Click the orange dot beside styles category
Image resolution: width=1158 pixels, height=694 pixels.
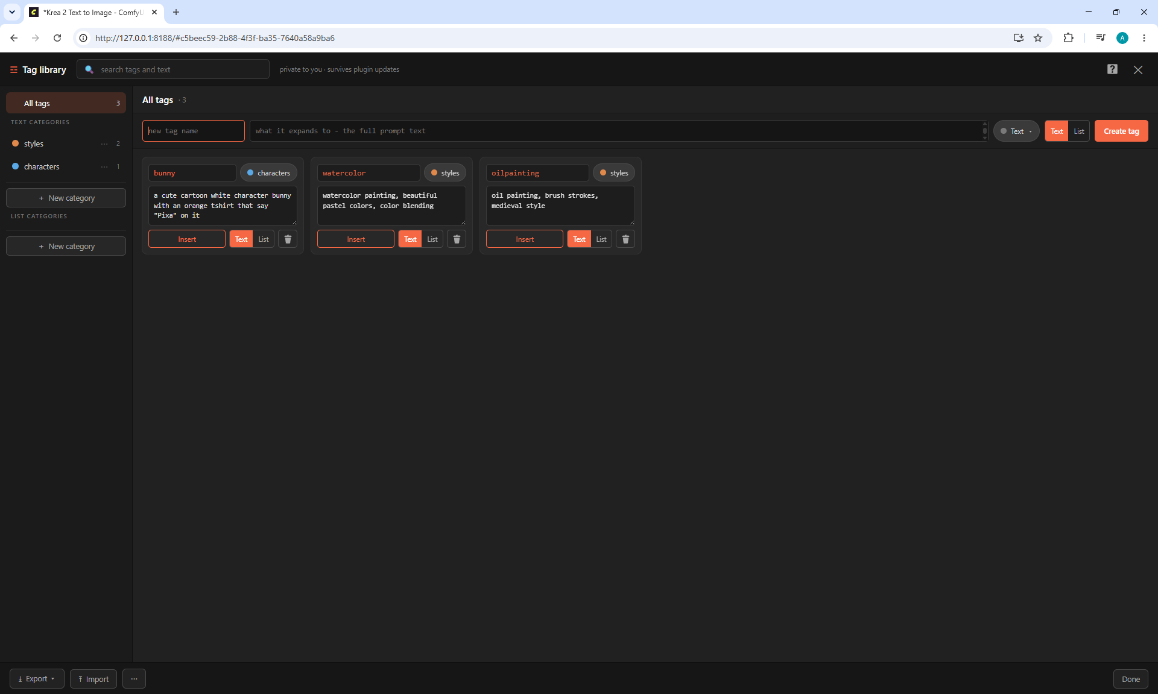(16, 144)
